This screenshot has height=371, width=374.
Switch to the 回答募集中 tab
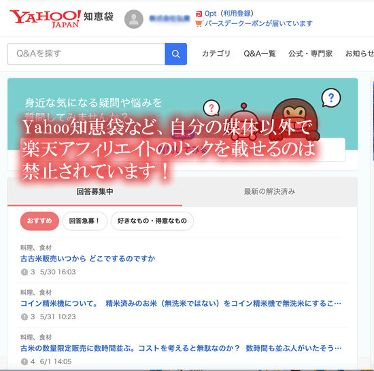pos(95,191)
